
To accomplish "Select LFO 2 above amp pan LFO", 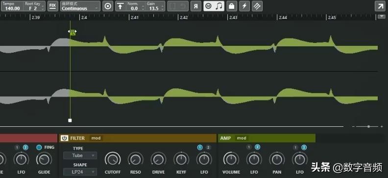I will 304,147.
